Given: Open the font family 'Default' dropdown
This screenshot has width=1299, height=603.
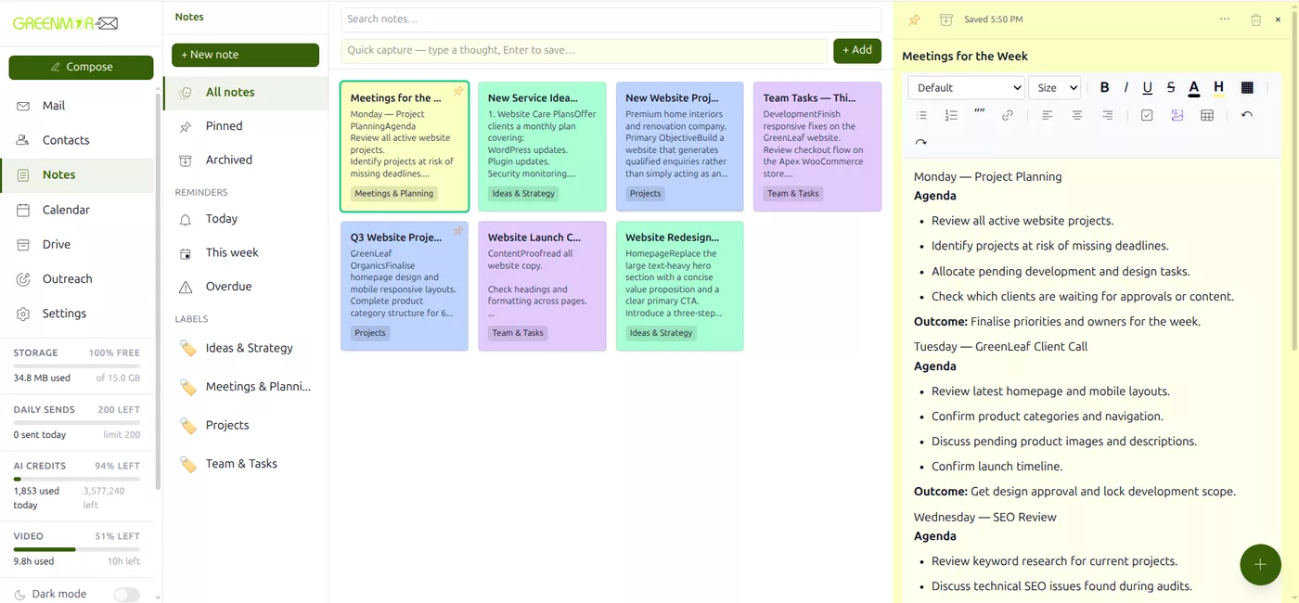Looking at the screenshot, I should pos(966,87).
